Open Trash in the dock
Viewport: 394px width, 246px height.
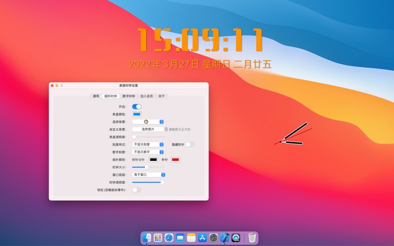pyautogui.click(x=252, y=238)
